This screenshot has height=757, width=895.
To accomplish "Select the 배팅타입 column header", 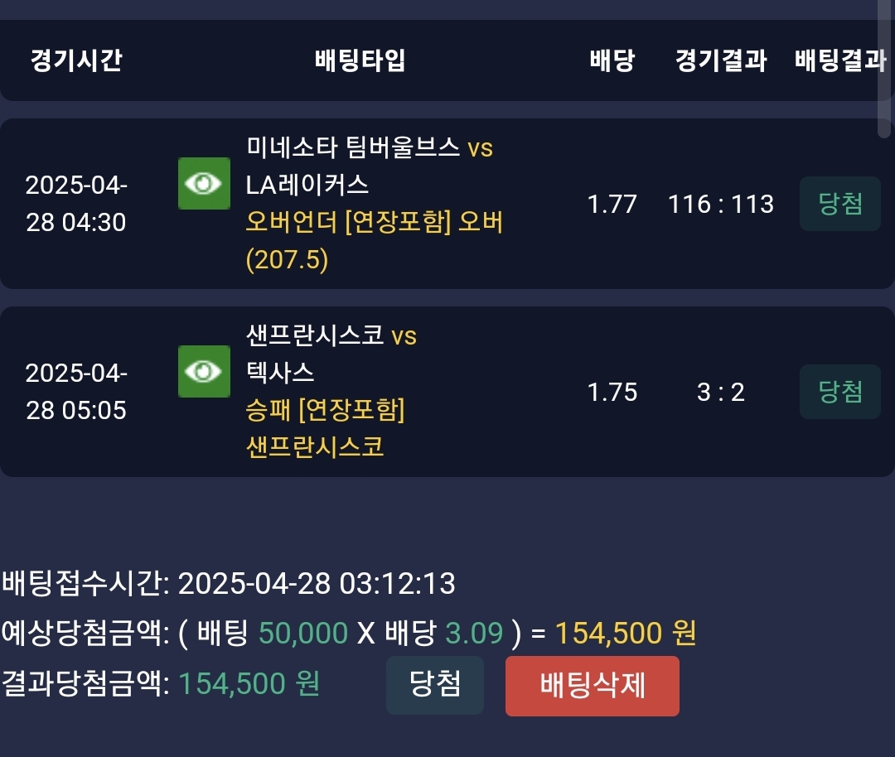I will [x=360, y=60].
